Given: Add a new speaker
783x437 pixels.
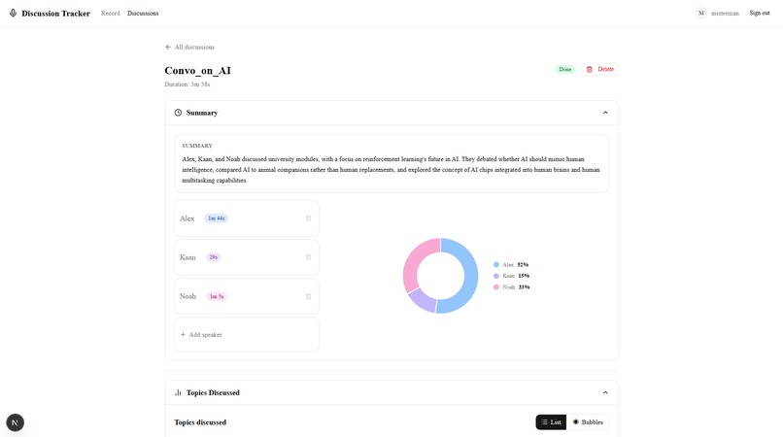Looking at the screenshot, I should [x=247, y=335].
